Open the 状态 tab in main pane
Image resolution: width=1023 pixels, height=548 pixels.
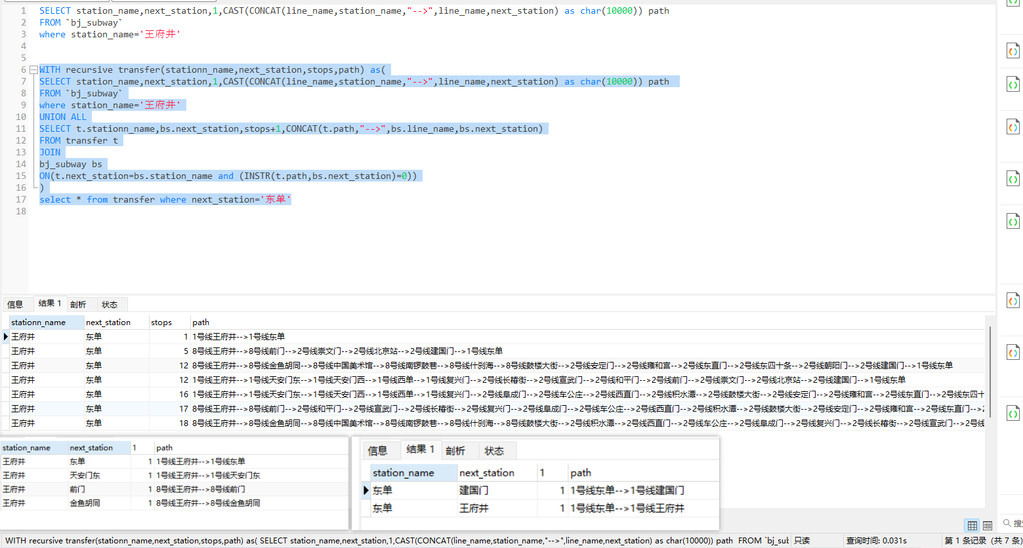point(110,304)
